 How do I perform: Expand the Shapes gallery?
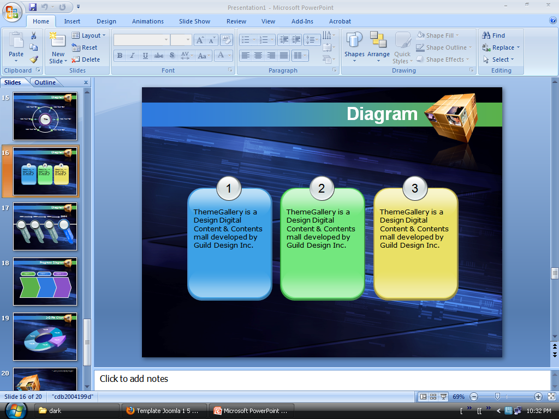(354, 47)
